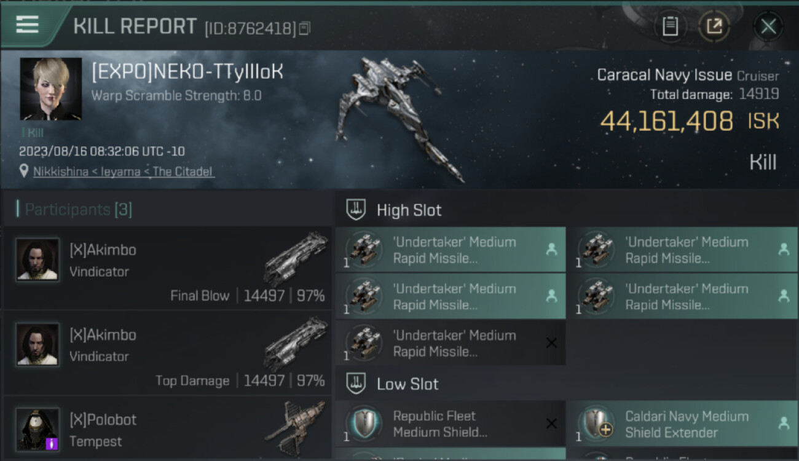Select the destroyed 'Undertaker' missile launcher marked X
The width and height of the screenshot is (799, 461).
(451, 343)
